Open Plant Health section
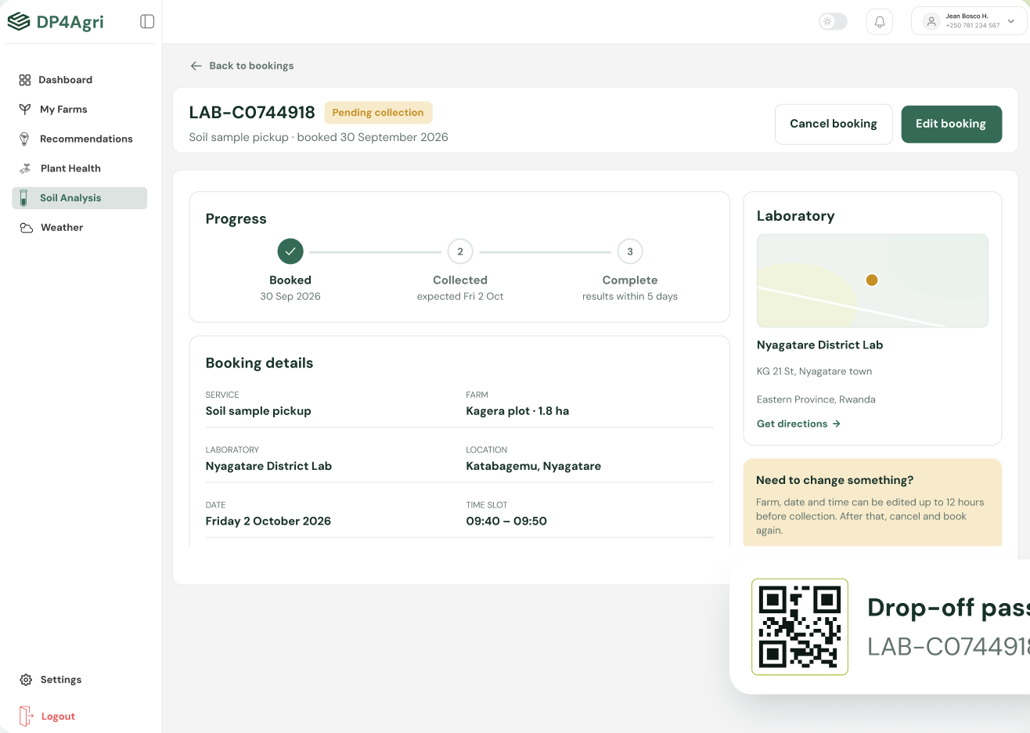Image resolution: width=1030 pixels, height=733 pixels. click(79, 168)
